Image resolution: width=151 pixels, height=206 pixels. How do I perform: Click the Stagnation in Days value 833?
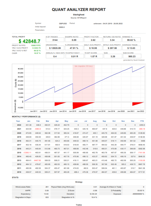(x=47, y=197)
